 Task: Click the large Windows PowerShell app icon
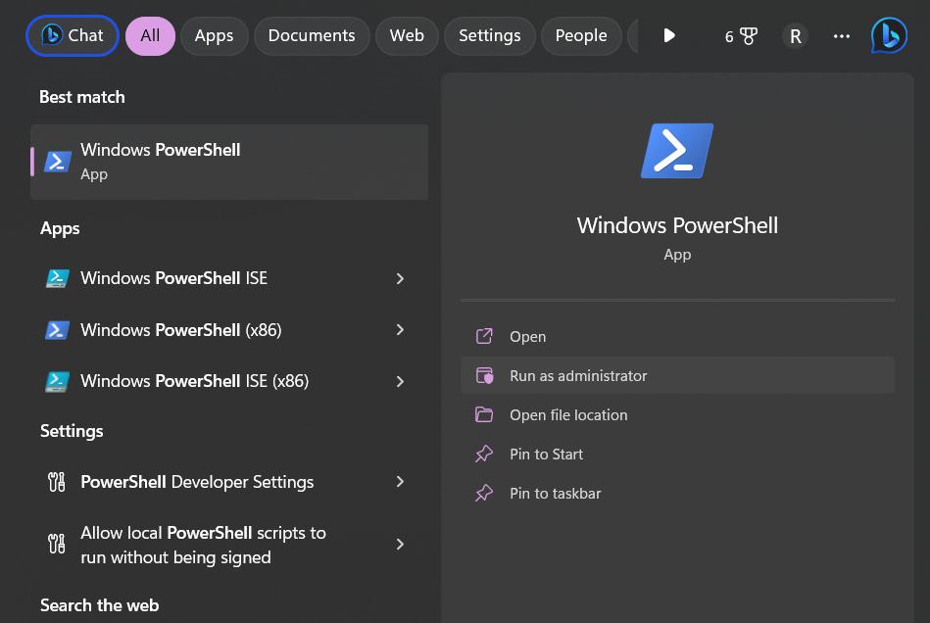(676, 151)
